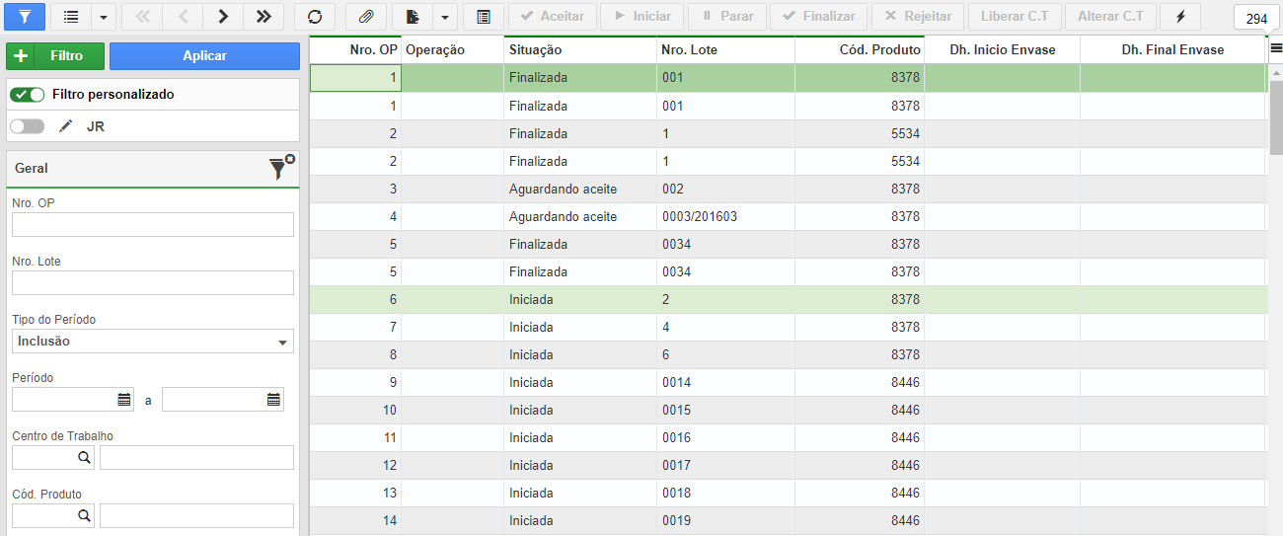1283x536 pixels.
Task: Open the Tipo do Período dropdown
Action: coord(153,342)
